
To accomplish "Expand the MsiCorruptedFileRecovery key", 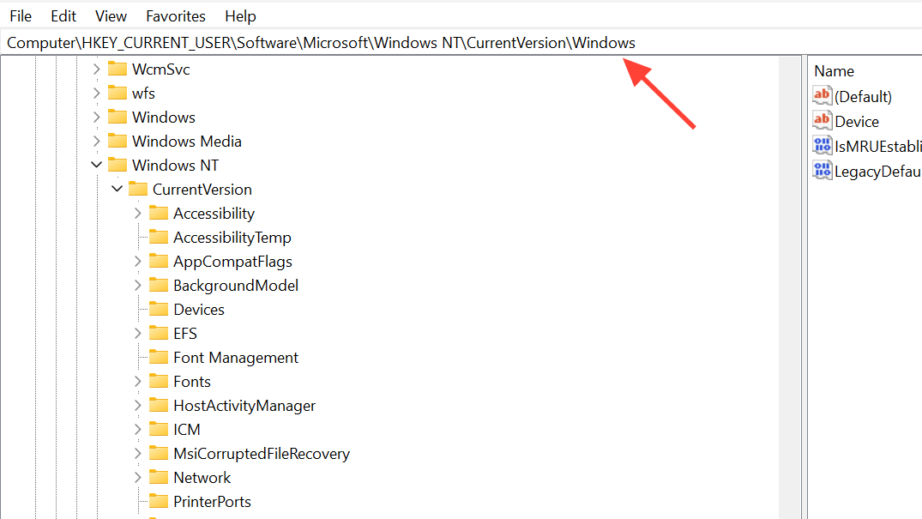I will (137, 454).
